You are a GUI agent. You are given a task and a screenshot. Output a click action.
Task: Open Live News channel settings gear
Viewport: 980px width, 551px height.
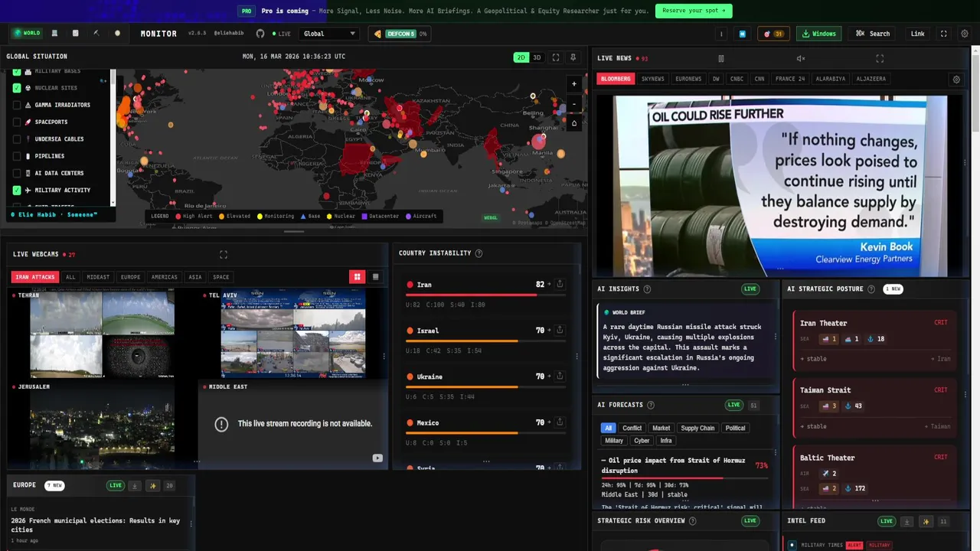click(x=955, y=79)
